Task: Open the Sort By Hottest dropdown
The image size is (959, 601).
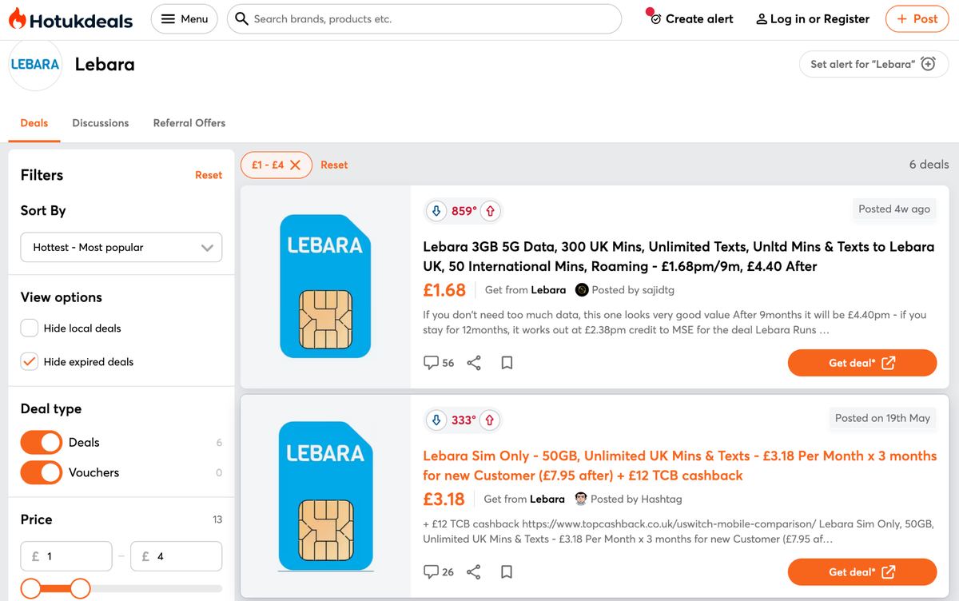Action: tap(121, 248)
